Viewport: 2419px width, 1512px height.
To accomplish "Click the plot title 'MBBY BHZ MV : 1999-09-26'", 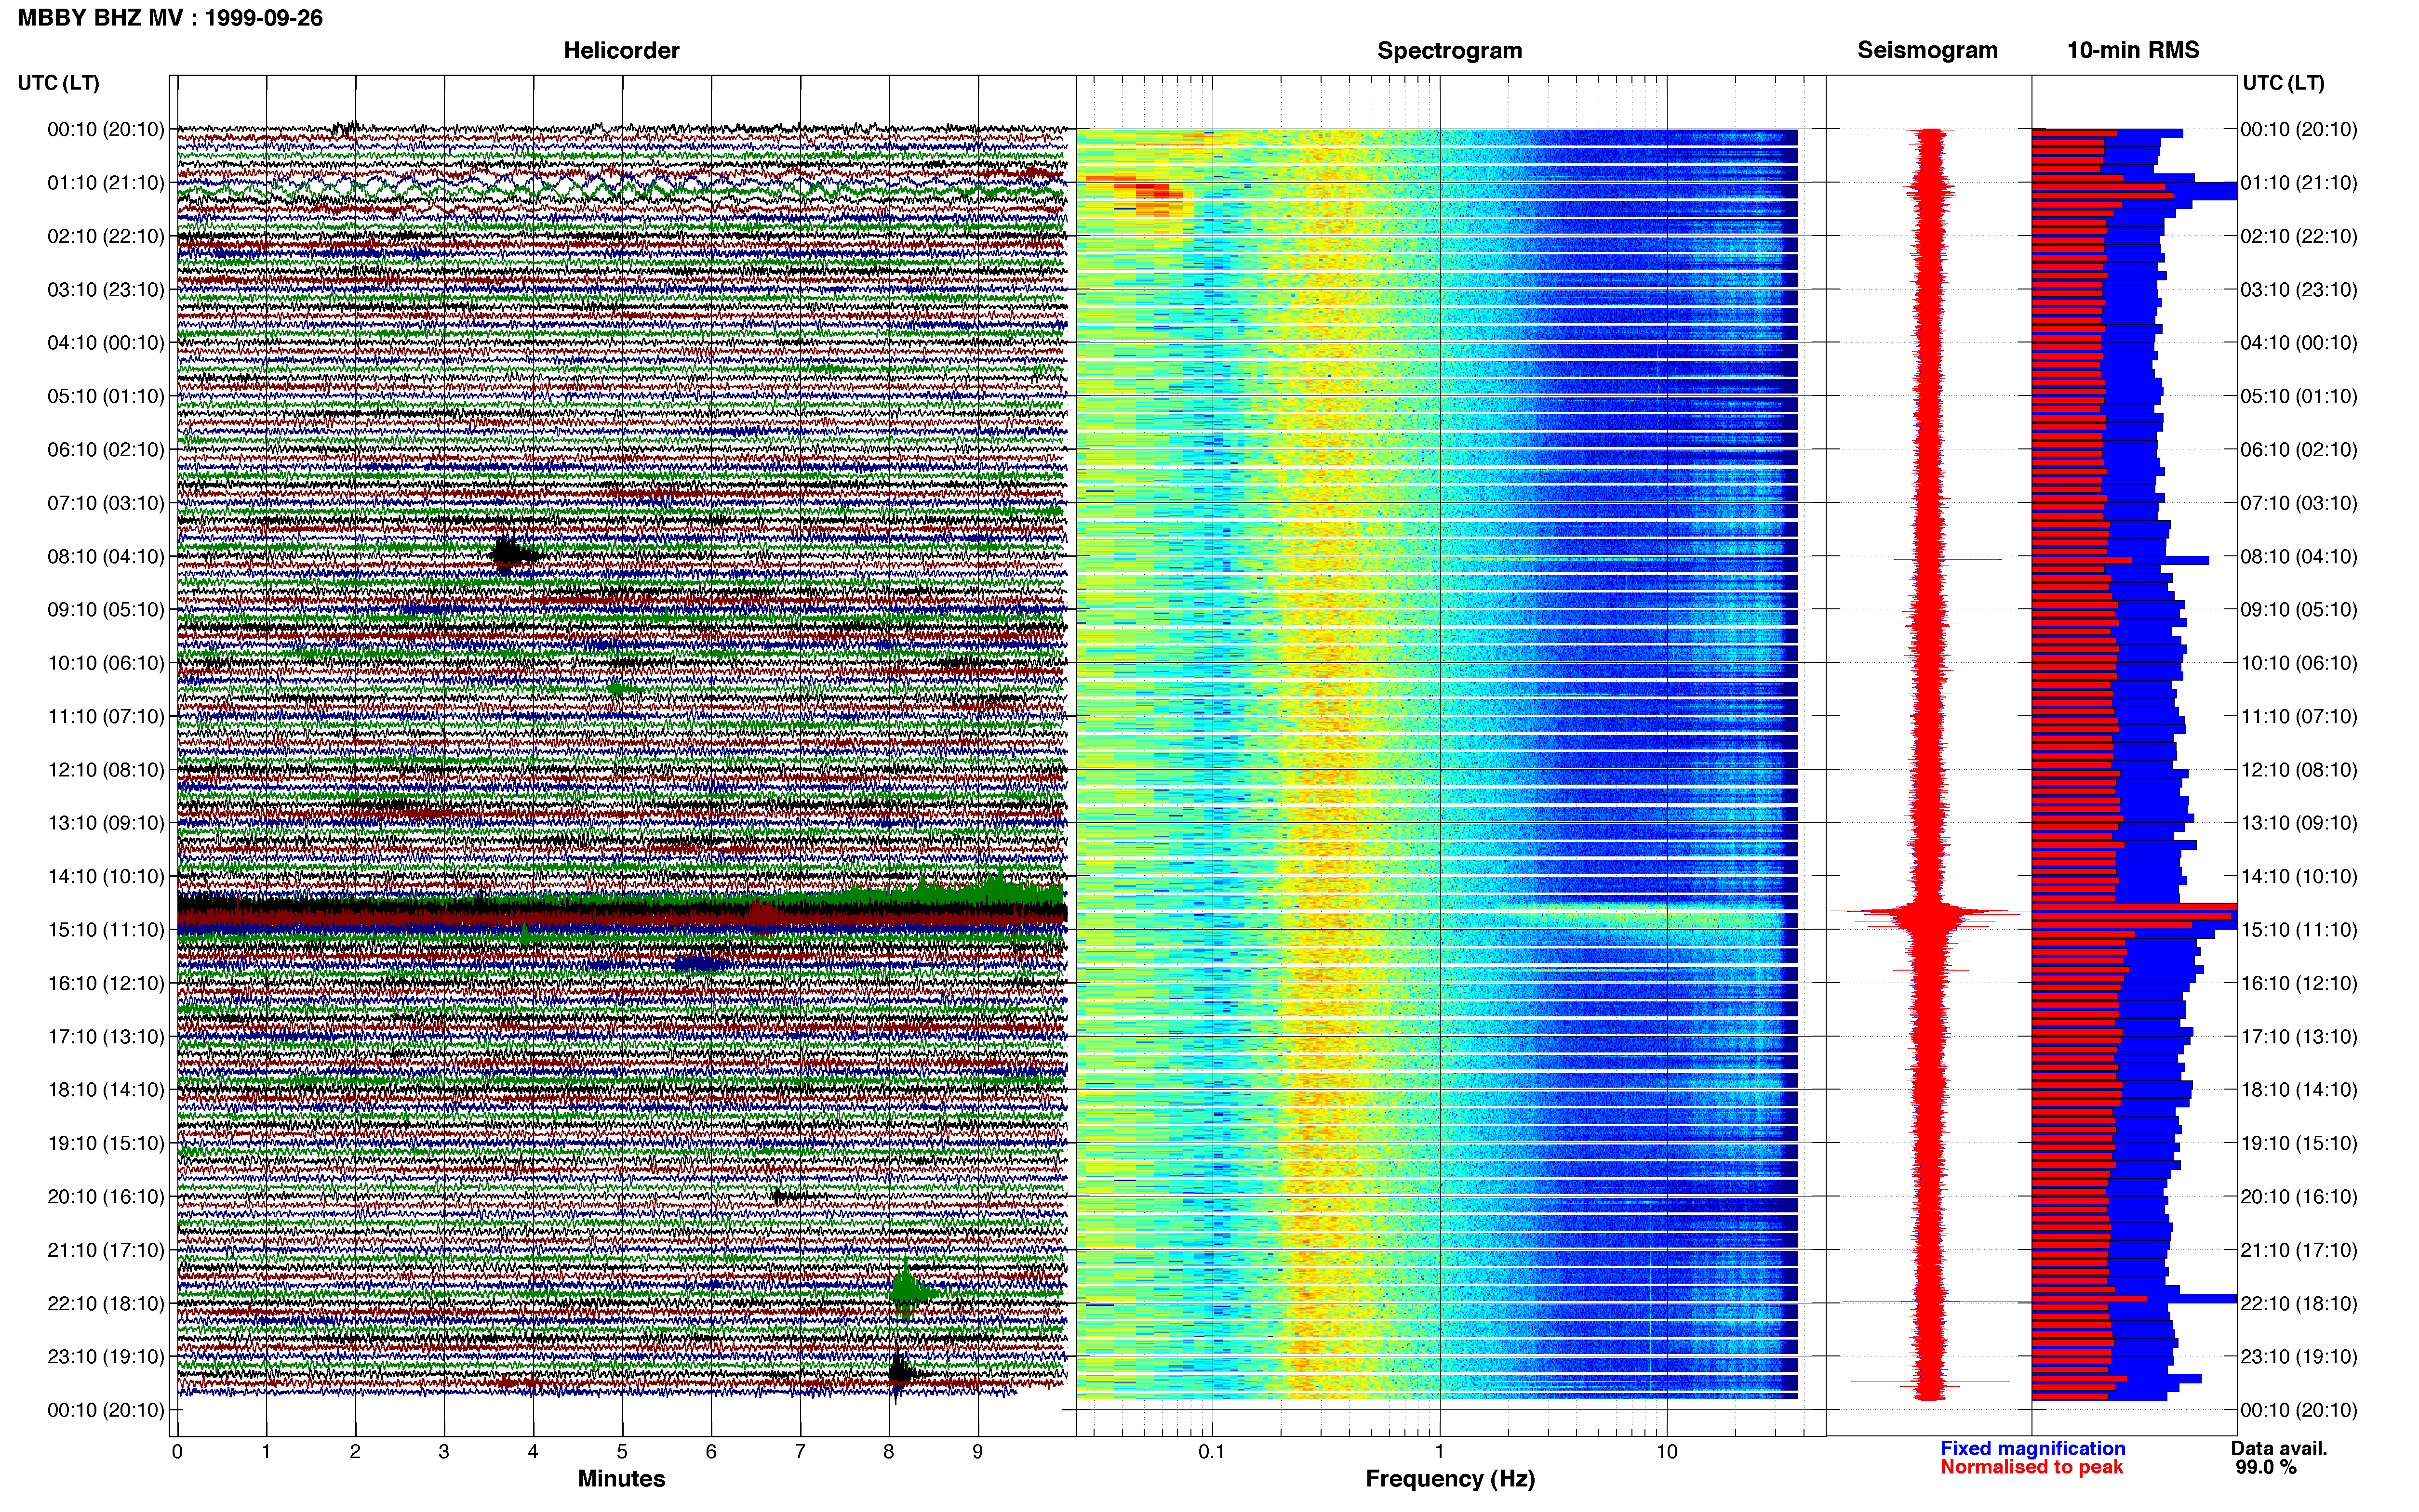I will [170, 18].
